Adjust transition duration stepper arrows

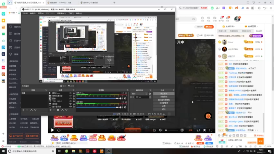click(150, 97)
